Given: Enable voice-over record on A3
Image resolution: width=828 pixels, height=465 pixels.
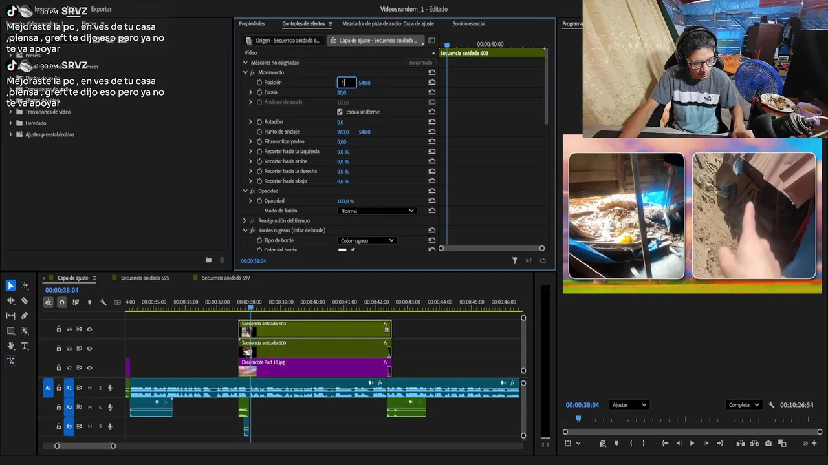Looking at the screenshot, I should [110, 427].
